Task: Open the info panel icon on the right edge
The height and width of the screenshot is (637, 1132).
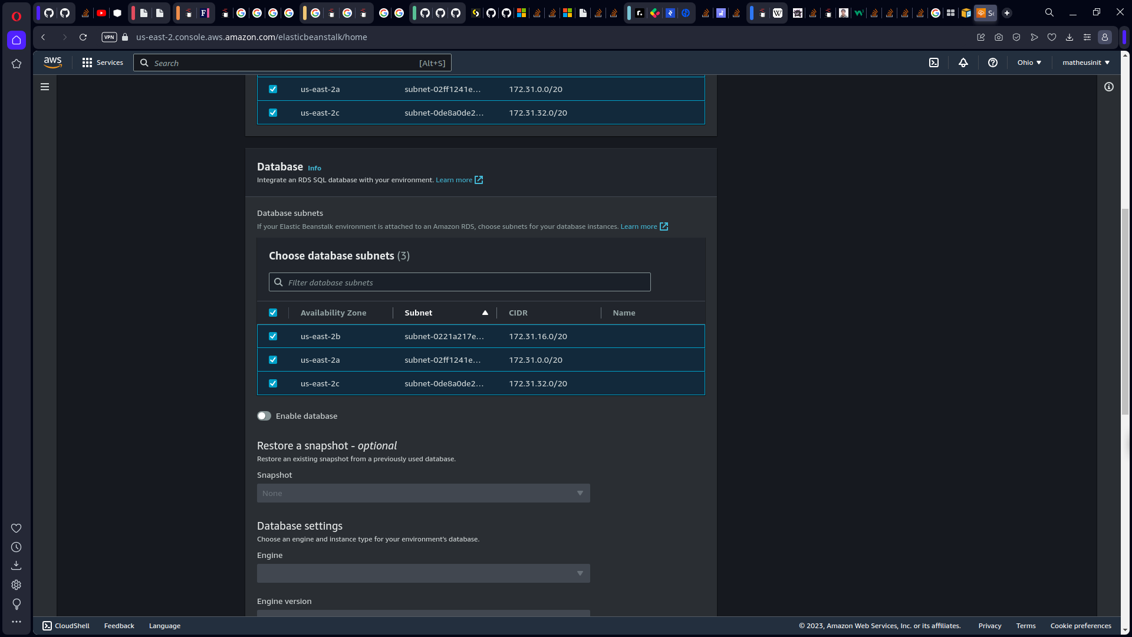Action: (x=1109, y=87)
